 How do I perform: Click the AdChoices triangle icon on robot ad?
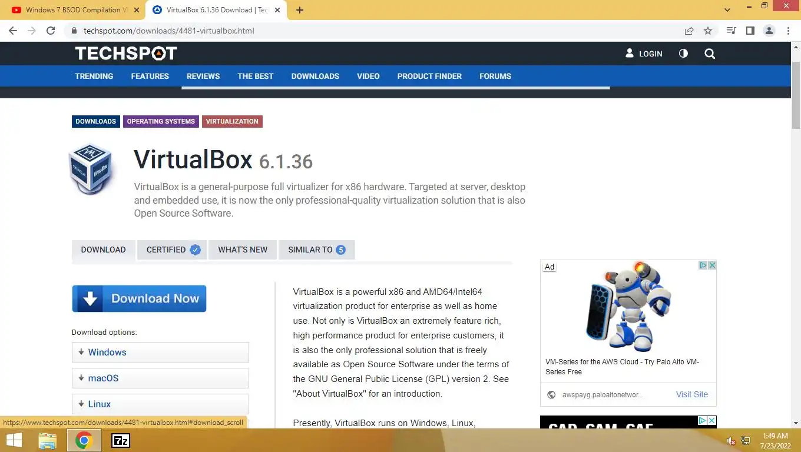pos(703,265)
